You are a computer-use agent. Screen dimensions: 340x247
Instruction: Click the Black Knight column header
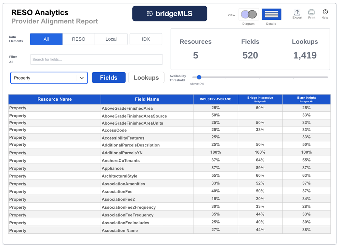[x=307, y=99]
